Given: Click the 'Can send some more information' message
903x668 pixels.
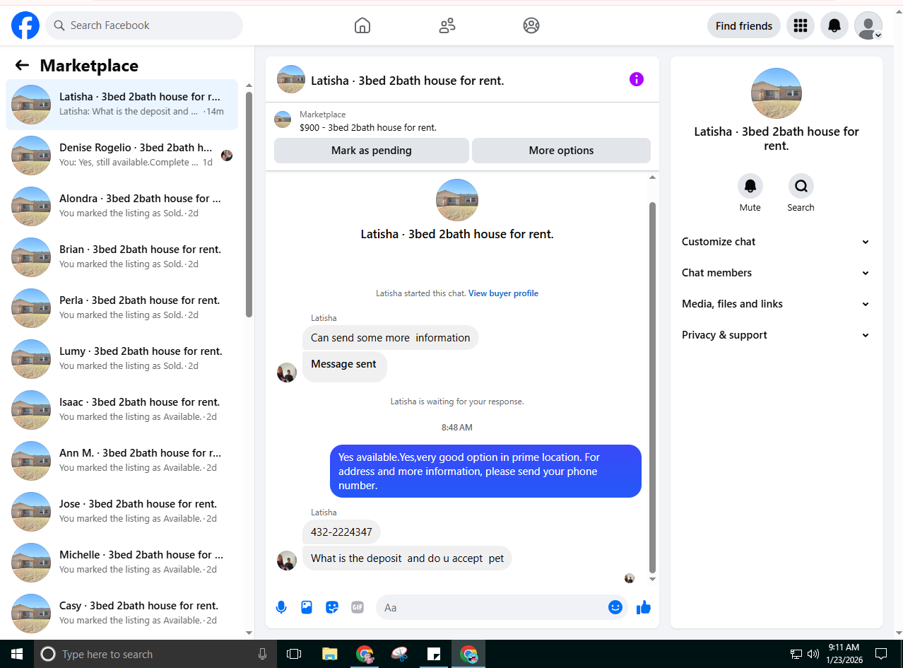Looking at the screenshot, I should [x=390, y=338].
